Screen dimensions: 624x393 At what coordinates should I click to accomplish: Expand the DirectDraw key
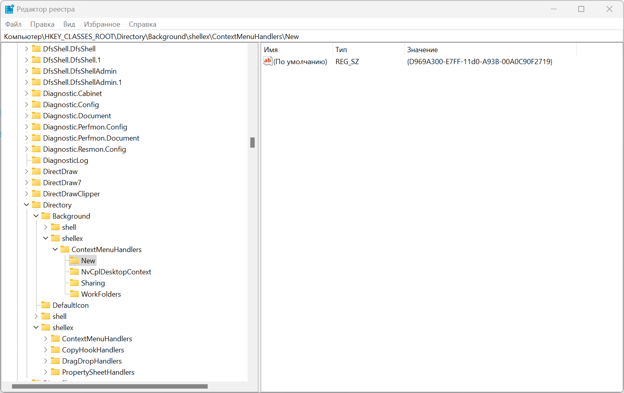27,171
